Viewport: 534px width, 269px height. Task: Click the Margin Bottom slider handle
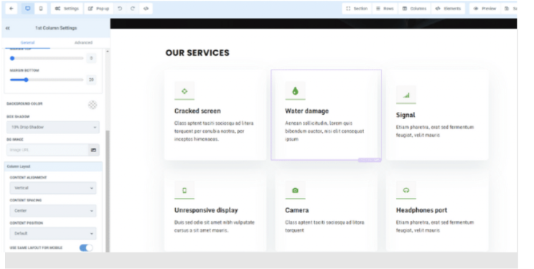click(x=27, y=80)
